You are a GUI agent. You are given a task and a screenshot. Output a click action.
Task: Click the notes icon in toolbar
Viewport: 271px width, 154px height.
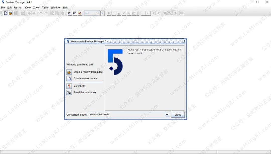(x=80, y=13)
